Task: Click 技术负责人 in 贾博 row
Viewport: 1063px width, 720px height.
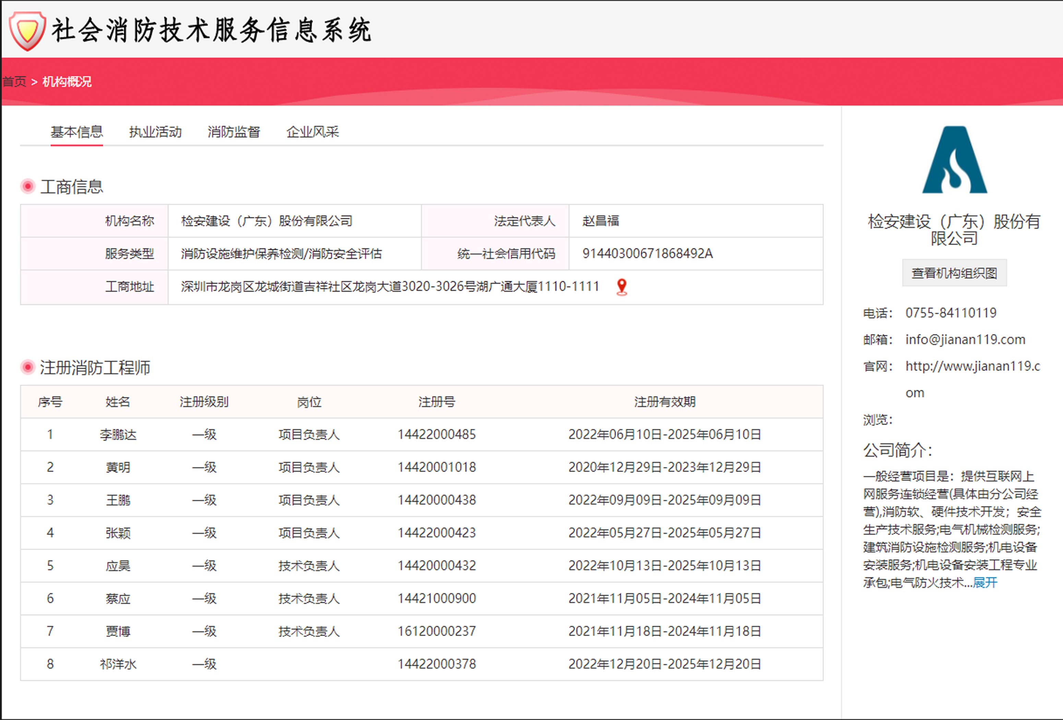Action: pyautogui.click(x=309, y=631)
